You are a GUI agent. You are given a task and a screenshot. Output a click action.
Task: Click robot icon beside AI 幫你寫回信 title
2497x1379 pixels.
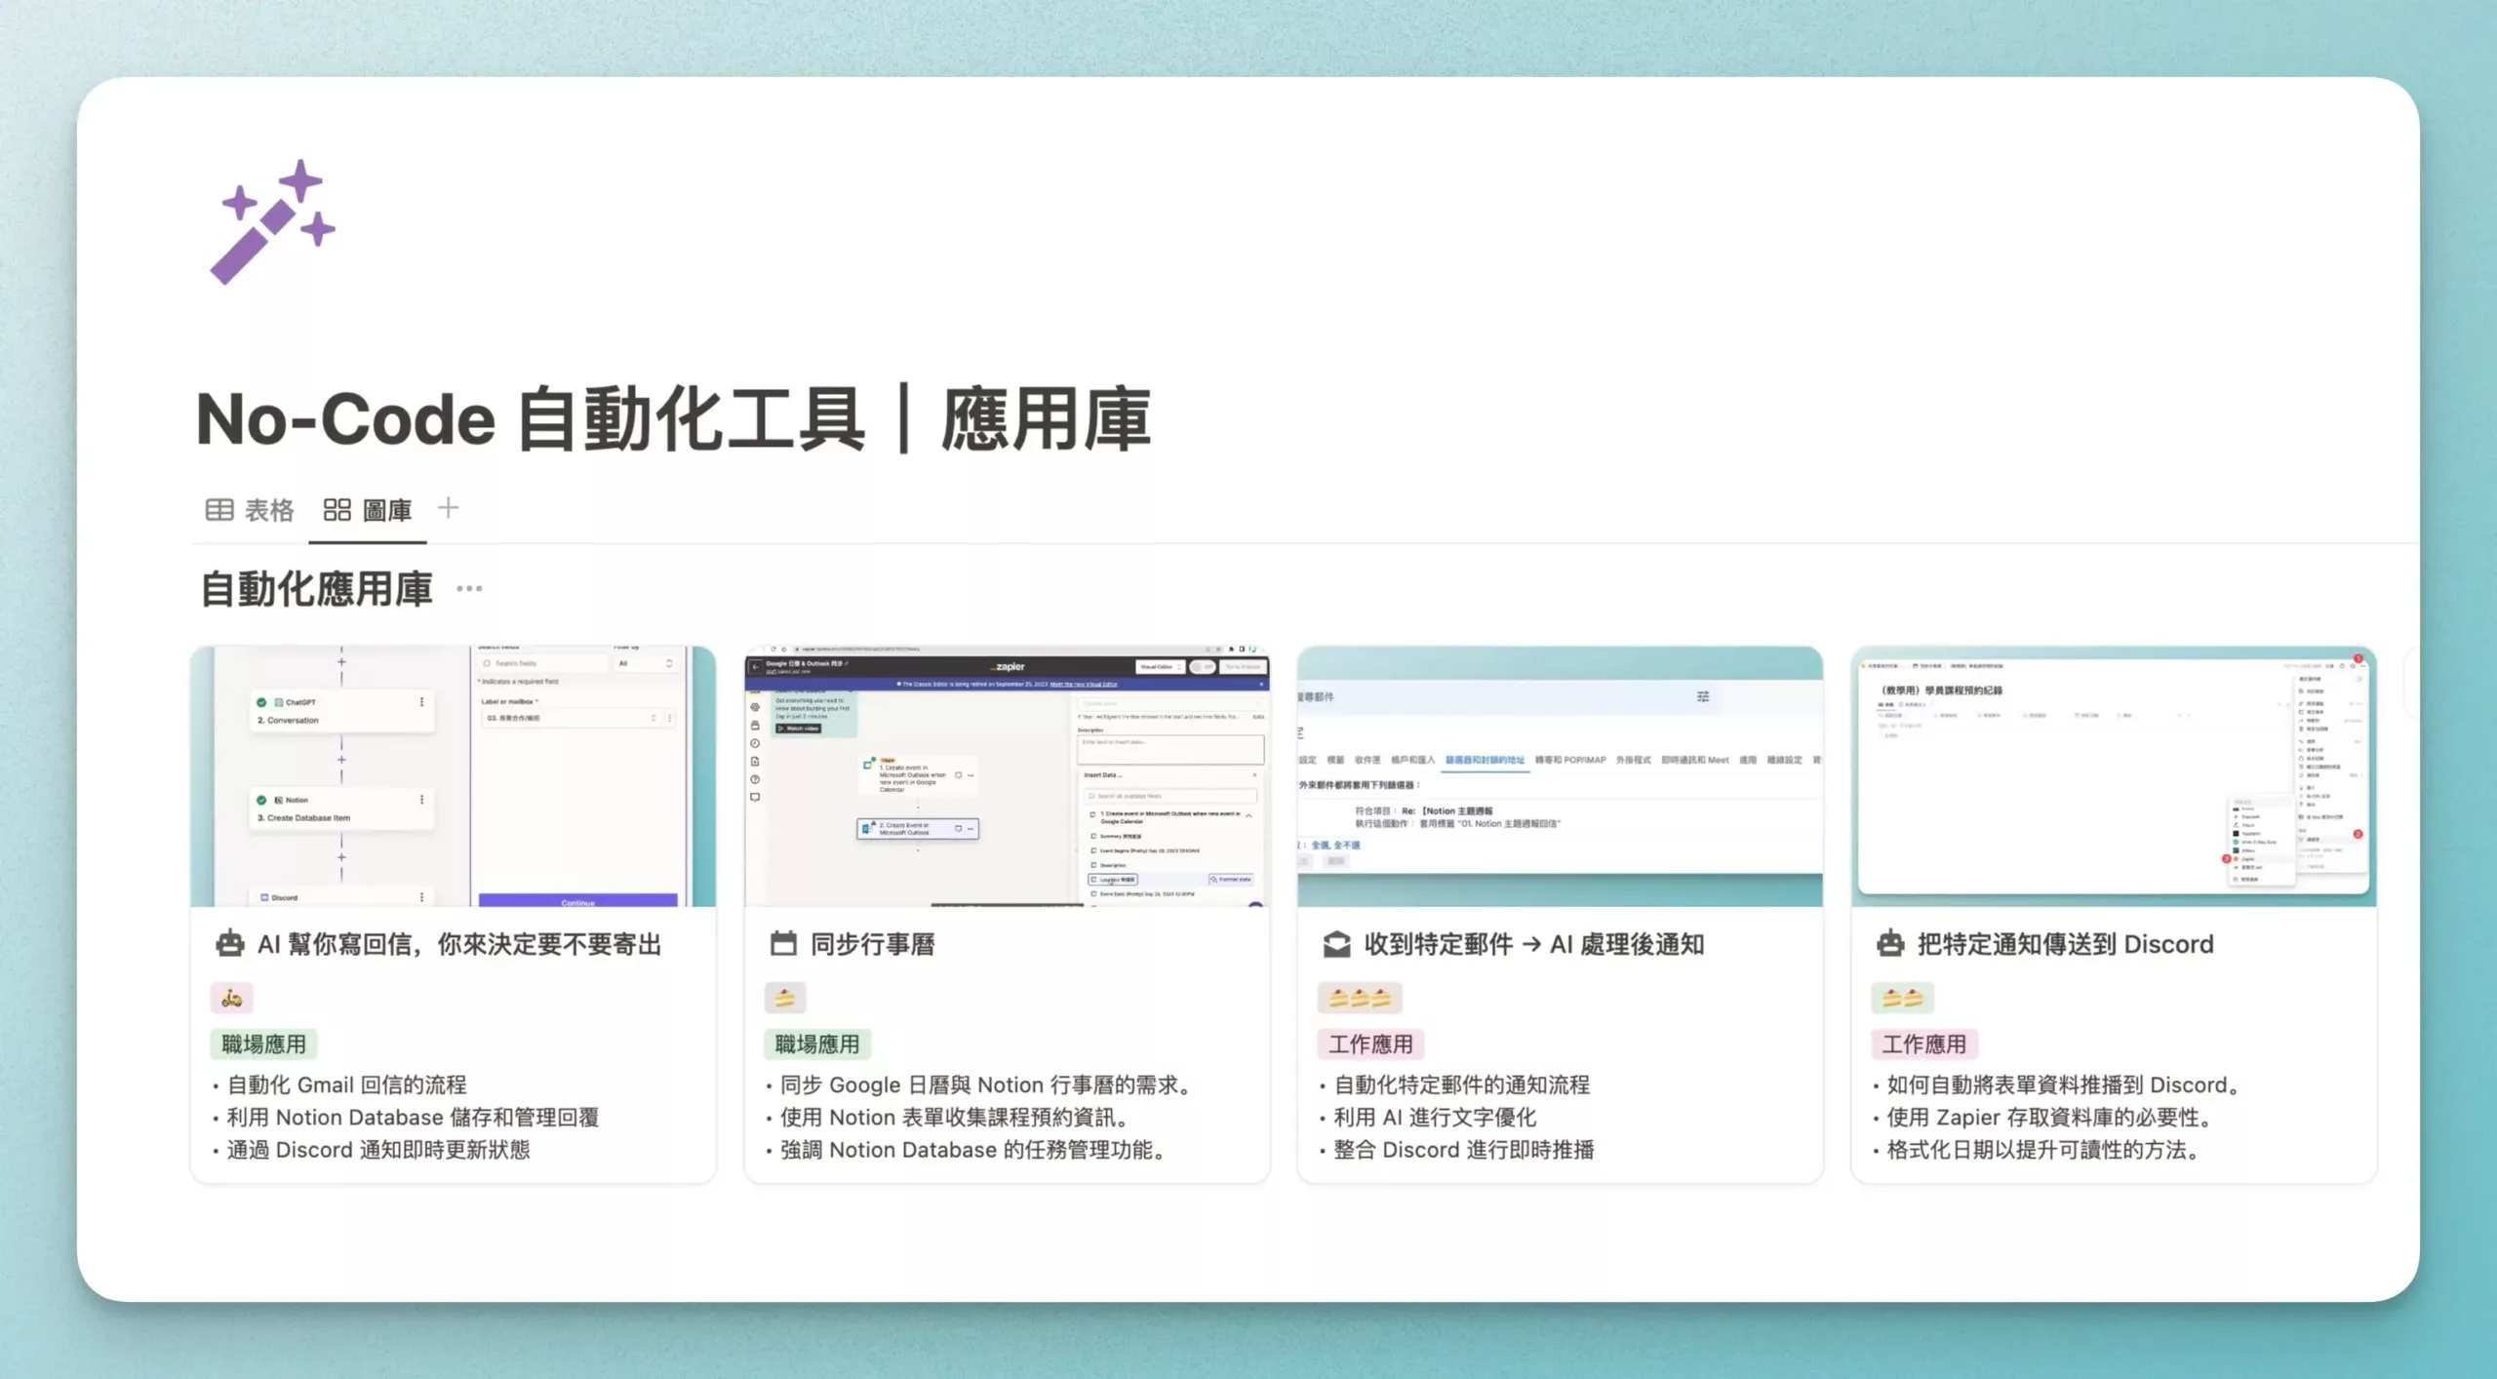(230, 944)
